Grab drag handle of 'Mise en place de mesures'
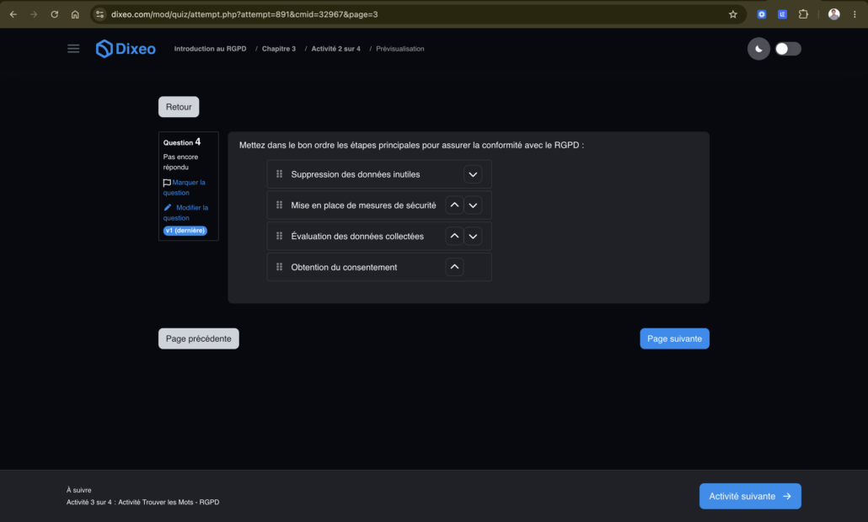This screenshot has width=868, height=522. coord(279,205)
